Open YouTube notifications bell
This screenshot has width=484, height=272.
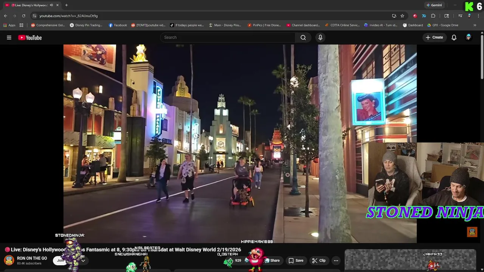[x=454, y=37]
